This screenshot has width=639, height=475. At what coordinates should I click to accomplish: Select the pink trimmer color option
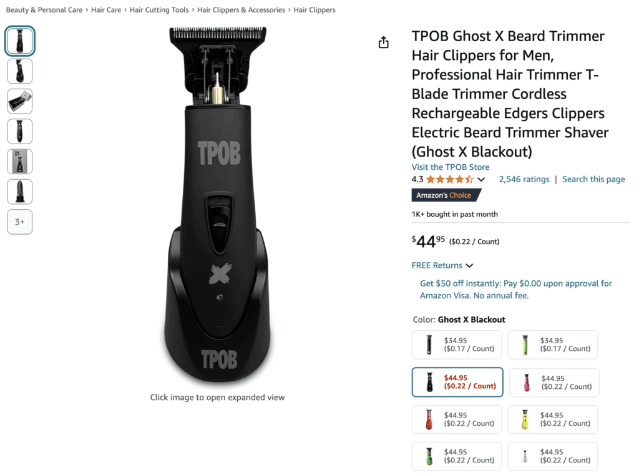[x=554, y=383]
